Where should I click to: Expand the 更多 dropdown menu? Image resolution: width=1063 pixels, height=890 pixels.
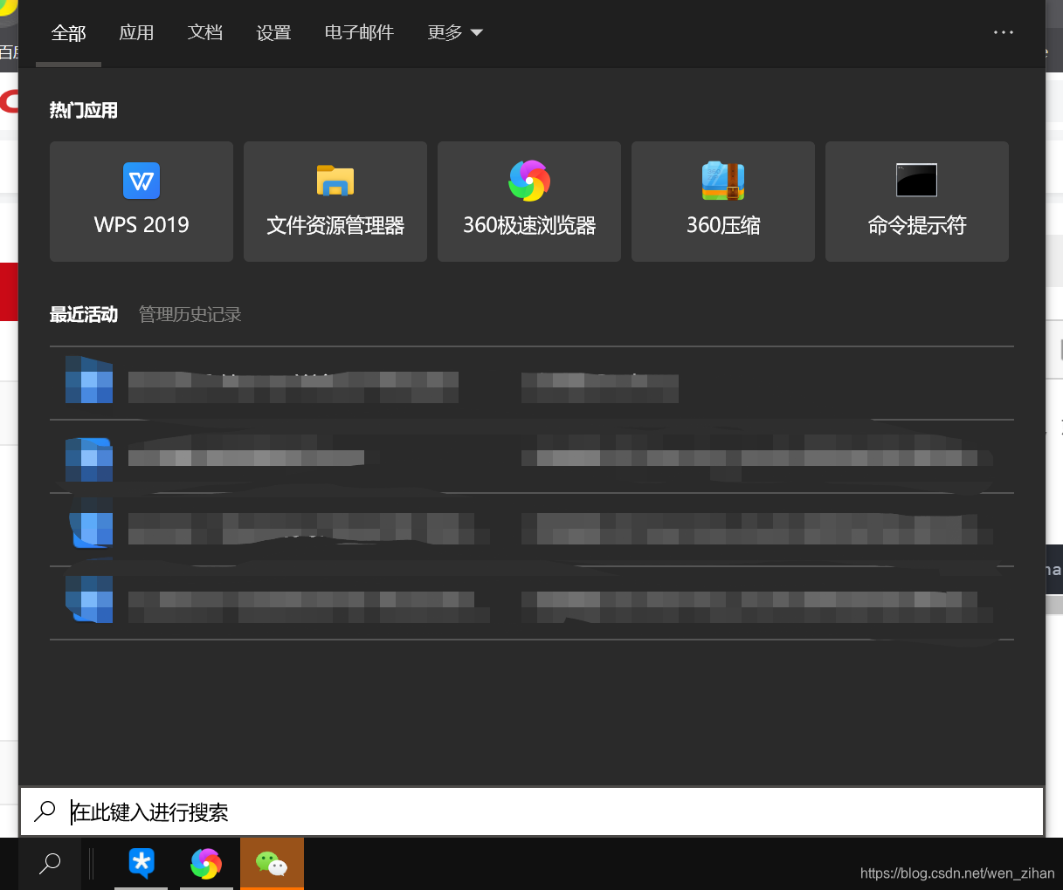pyautogui.click(x=455, y=33)
